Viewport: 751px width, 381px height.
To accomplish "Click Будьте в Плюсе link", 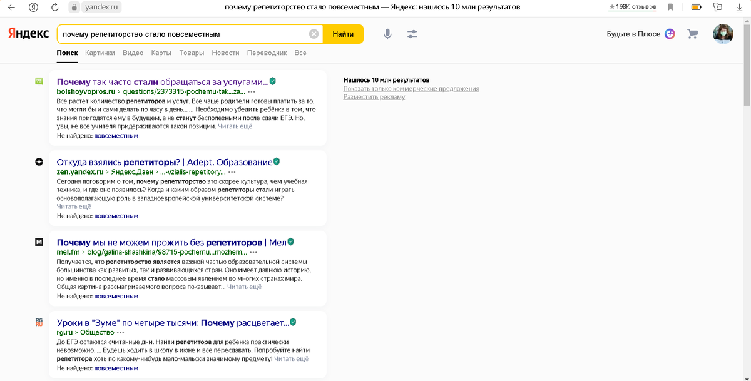I will click(x=633, y=34).
